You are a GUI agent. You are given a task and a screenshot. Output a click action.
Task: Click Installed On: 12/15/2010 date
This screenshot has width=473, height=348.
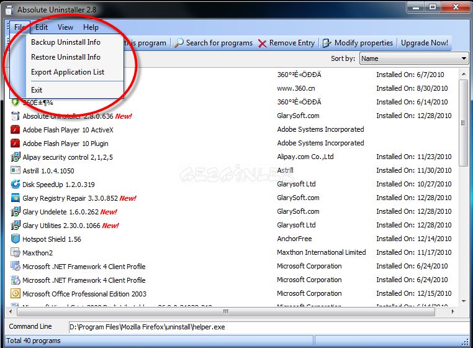point(414,293)
